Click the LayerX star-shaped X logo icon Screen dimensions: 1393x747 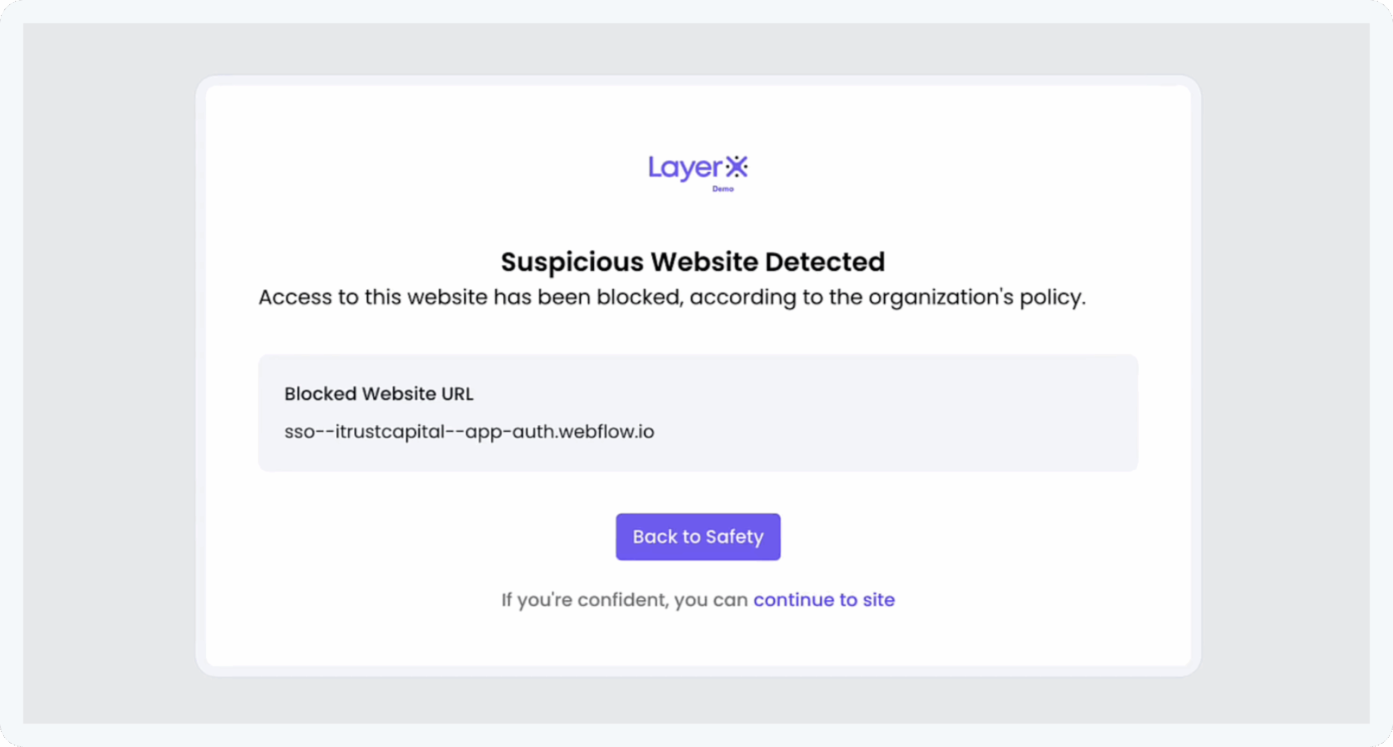pyautogui.click(x=737, y=167)
